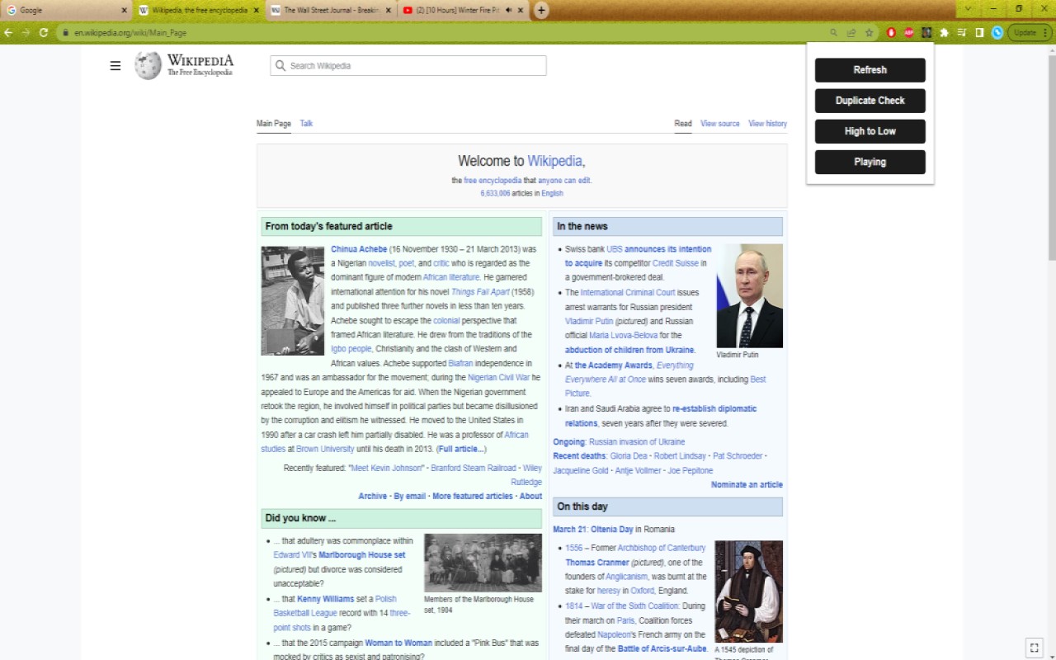Toggle the browser side panel icon
The image size is (1056, 660).
pos(979,33)
